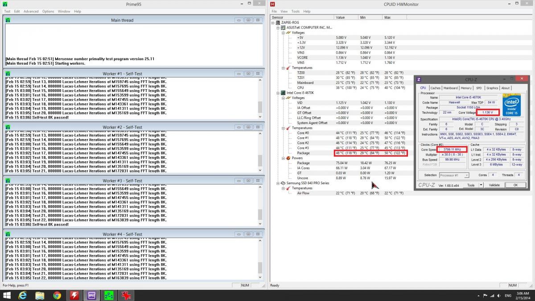Open the Prime95 Options menu
This screenshot has height=301, width=535.
click(x=48, y=11)
